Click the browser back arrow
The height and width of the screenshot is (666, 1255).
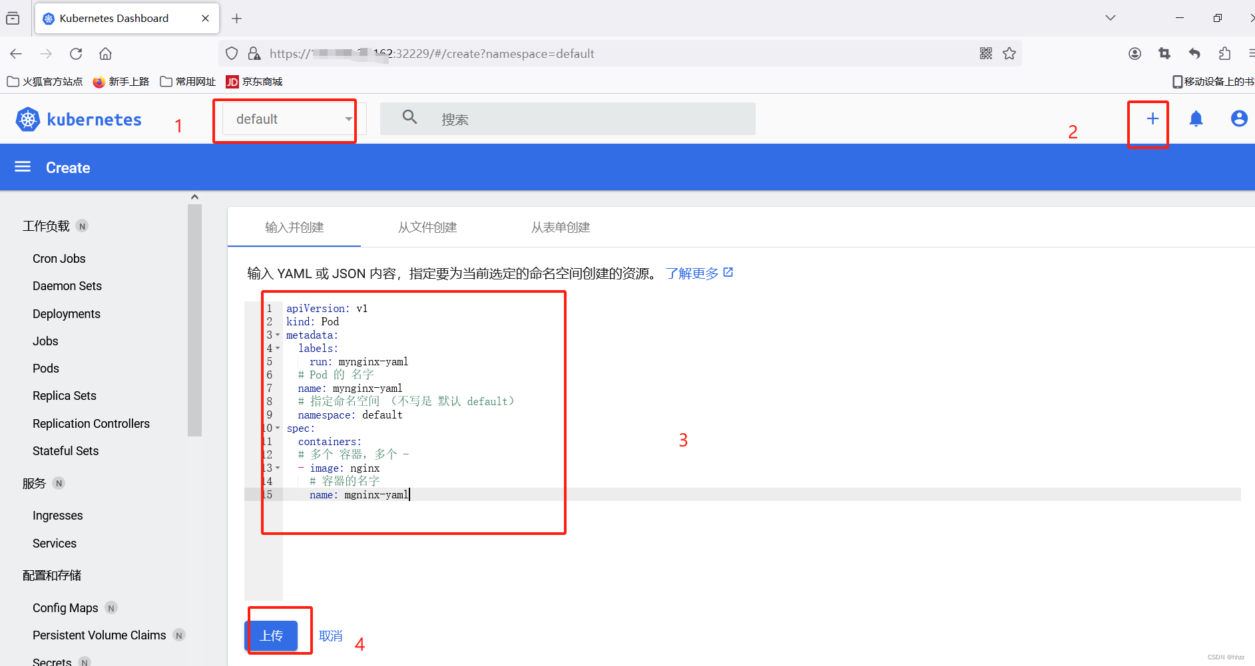[17, 54]
